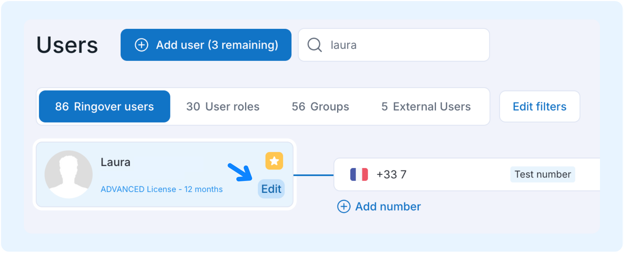
Task: Select the 86 Ringover users tab
Action: 104,106
